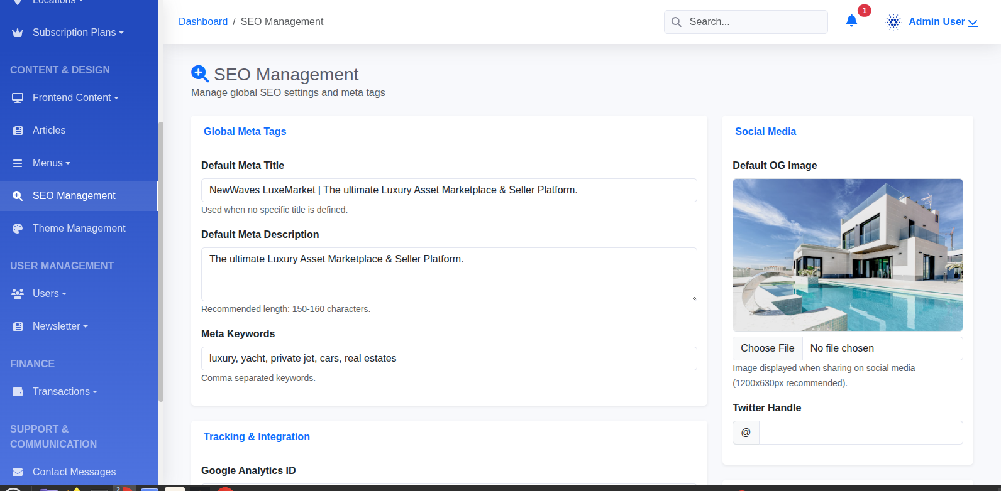Click 'Comma separated keywords.' hint text
Image resolution: width=1001 pixels, height=491 pixels.
[258, 378]
